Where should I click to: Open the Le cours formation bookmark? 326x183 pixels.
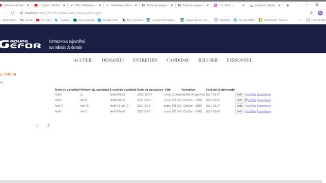tap(161, 20)
